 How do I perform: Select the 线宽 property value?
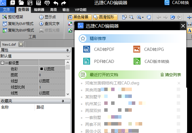52,93
